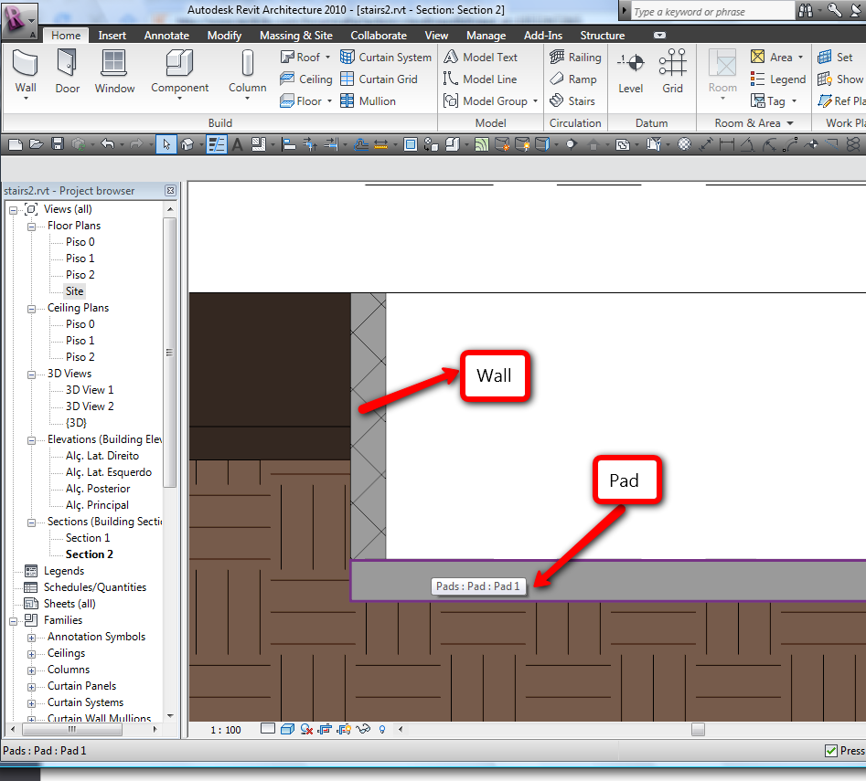Open the Annotate ribbon tab

[166, 36]
